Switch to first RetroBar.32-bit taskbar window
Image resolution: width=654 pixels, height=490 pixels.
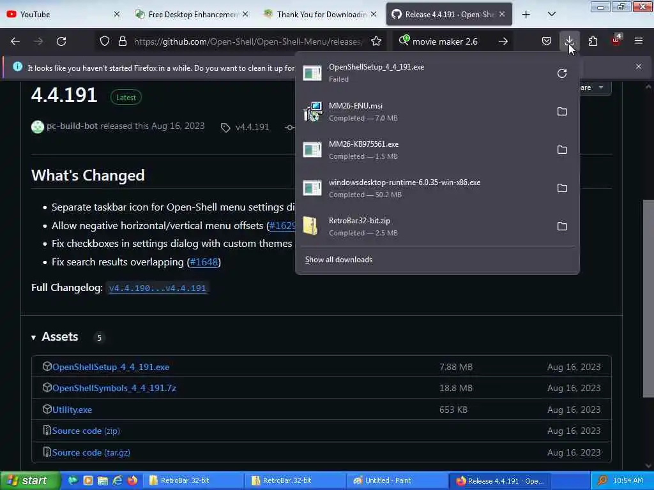click(193, 480)
